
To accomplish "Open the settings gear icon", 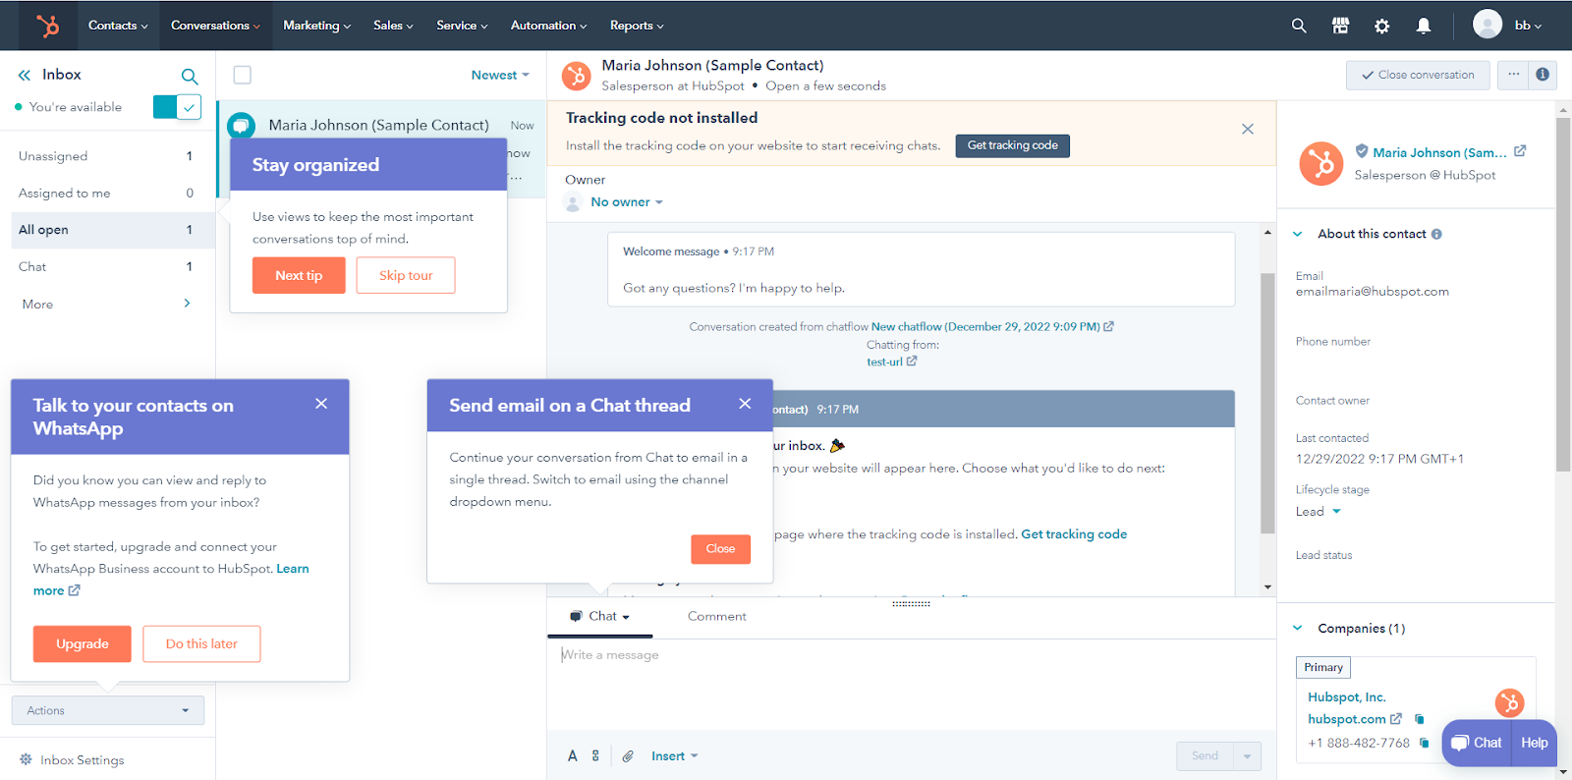I will [1382, 26].
